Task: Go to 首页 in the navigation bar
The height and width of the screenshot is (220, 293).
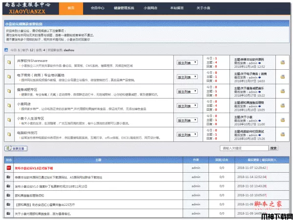Action: [71, 8]
